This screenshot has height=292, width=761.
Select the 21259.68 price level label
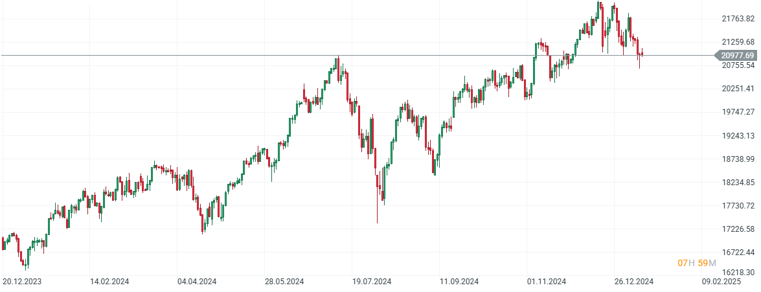click(x=739, y=42)
